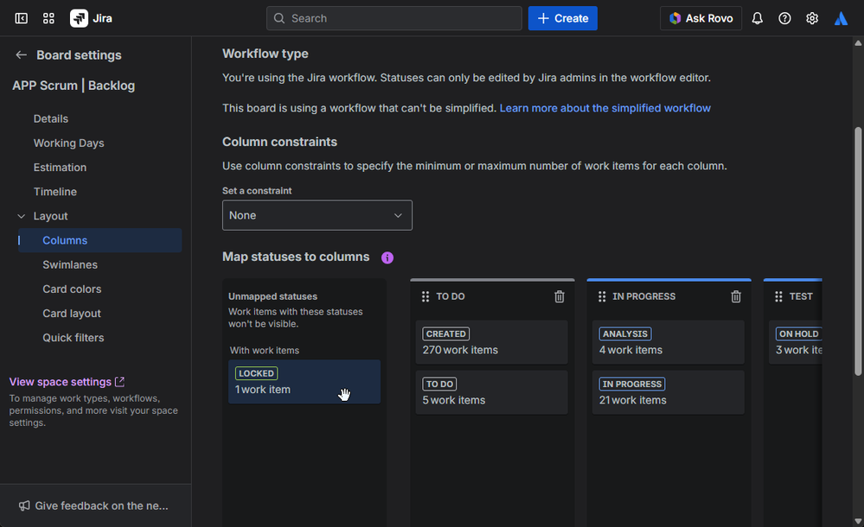
Task: Click the scrollbar down arrow
Action: point(858,520)
